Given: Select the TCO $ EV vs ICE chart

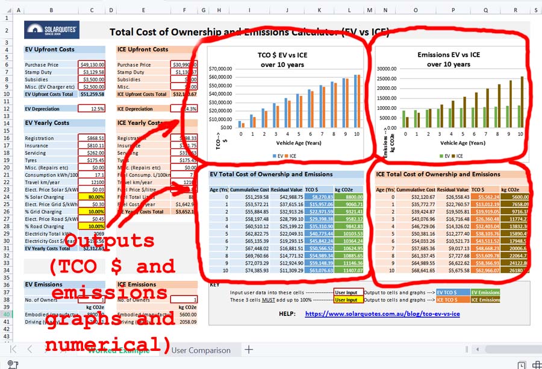Looking at the screenshot, I should 285,103.
